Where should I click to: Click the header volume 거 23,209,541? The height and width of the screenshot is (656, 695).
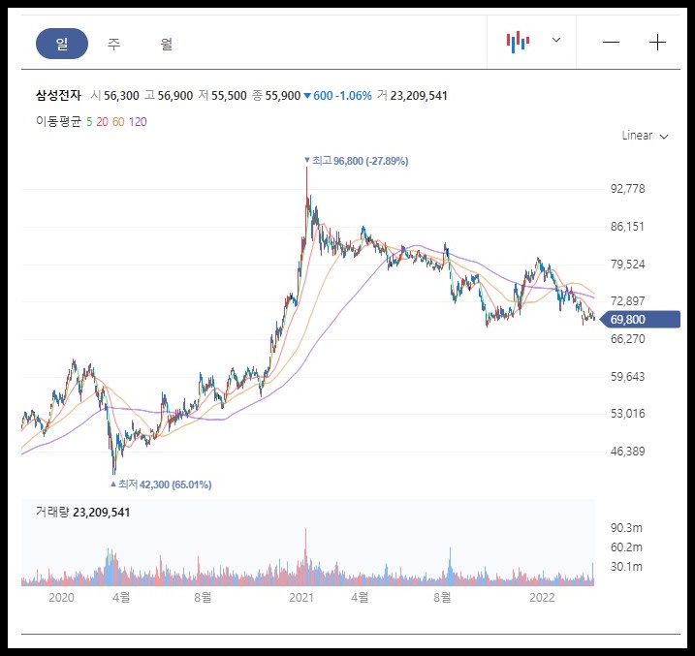click(x=412, y=95)
